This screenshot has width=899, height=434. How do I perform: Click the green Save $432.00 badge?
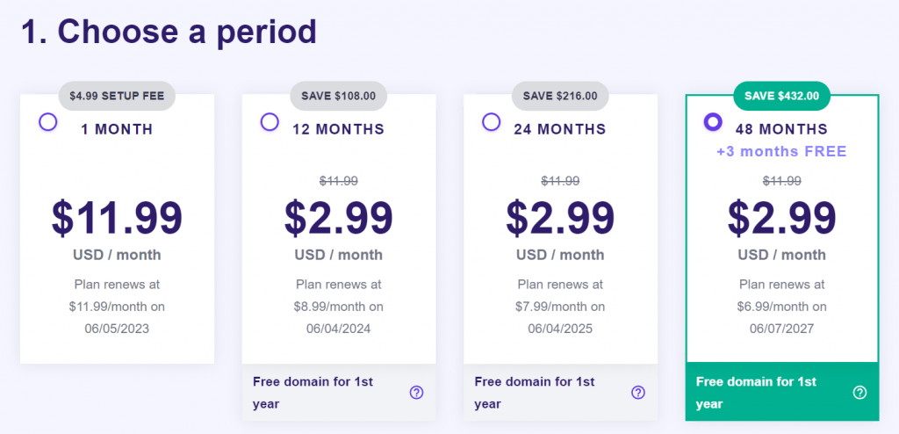pos(781,96)
